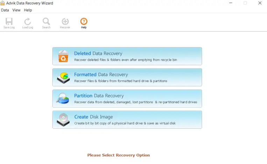267x164 pixels.
Task: Click the Recover plus-circle toolbar icon
Action: point(65,21)
